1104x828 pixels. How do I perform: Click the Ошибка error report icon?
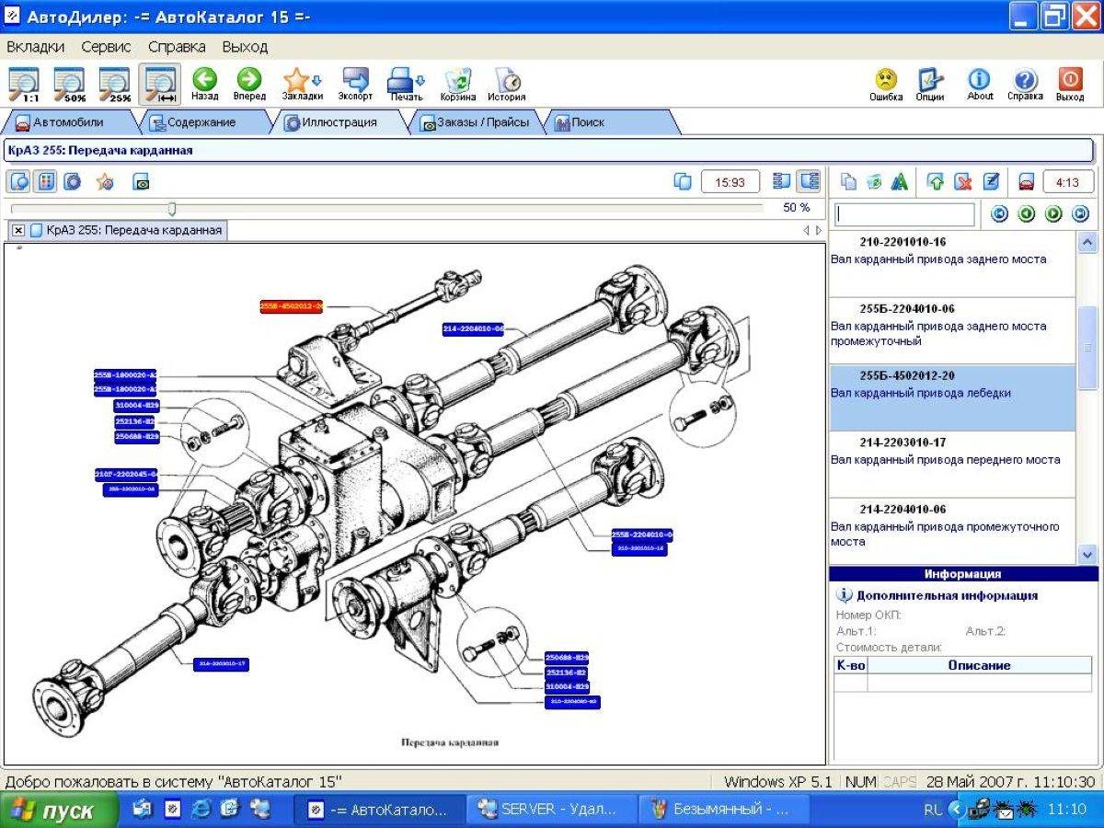(886, 84)
